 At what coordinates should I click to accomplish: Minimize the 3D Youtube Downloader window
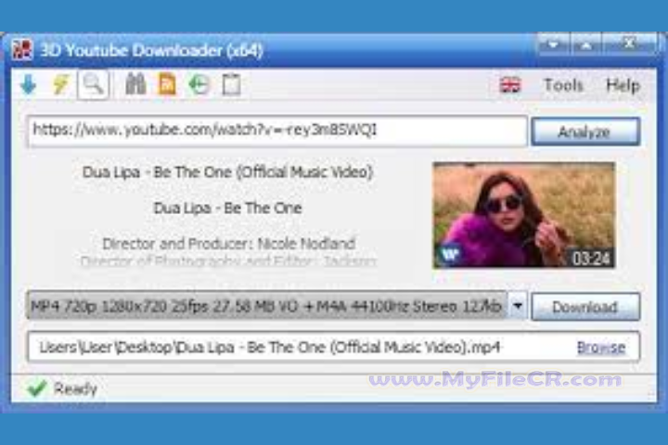pos(554,44)
